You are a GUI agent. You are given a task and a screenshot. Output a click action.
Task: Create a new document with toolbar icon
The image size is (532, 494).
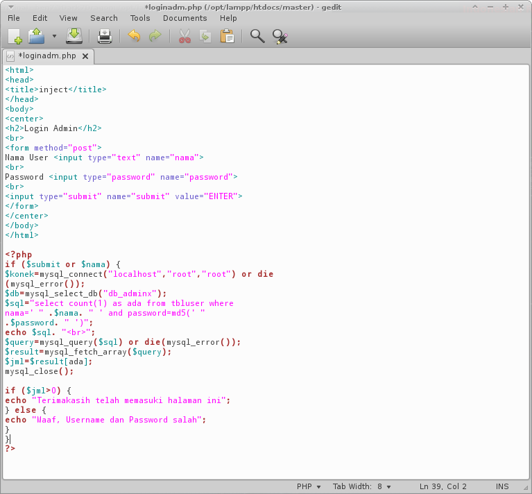pos(15,36)
